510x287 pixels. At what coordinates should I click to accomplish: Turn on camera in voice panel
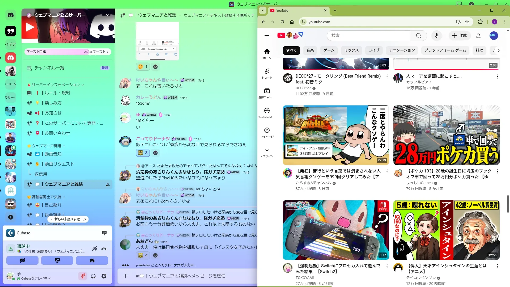point(22,260)
